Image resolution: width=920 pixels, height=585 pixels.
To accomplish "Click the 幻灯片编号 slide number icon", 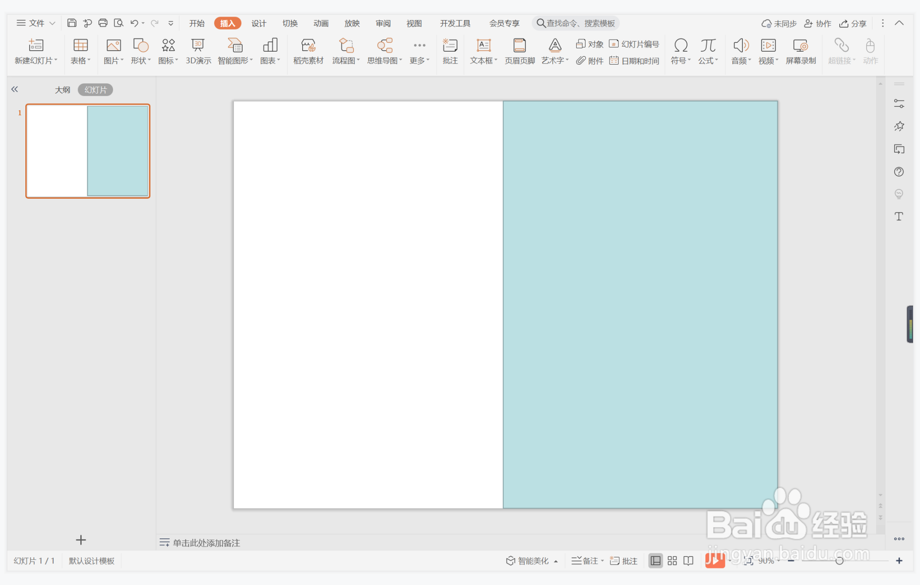I will [634, 44].
